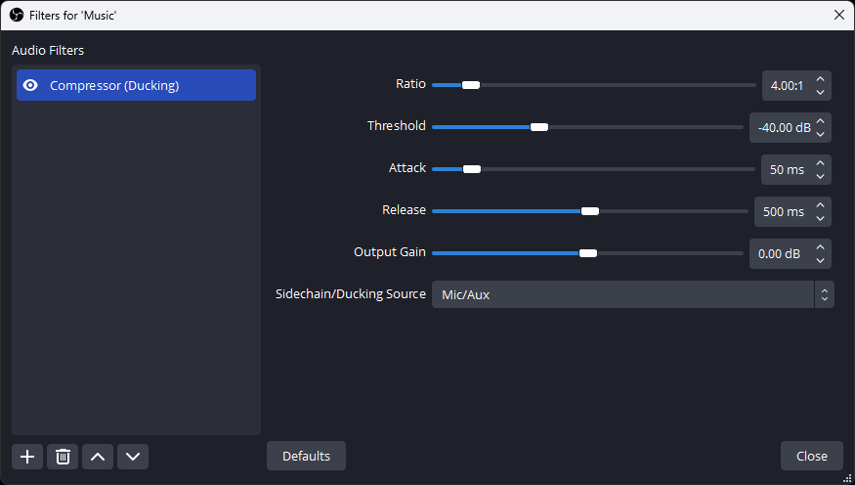Increase the Attack time with up arrow
Screen dimensions: 855x485
[821, 163]
